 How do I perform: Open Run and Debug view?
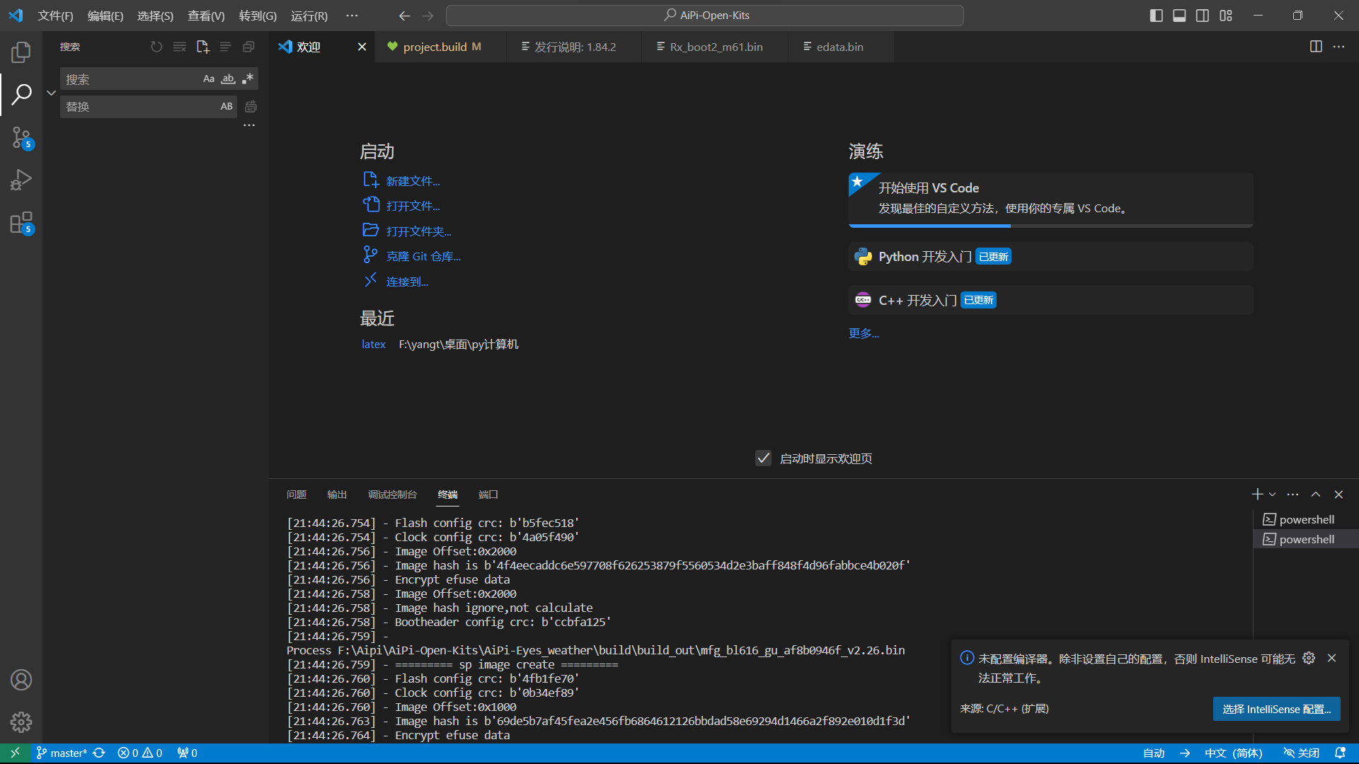coord(21,180)
